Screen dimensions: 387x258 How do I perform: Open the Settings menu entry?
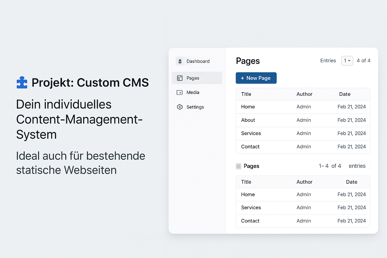coord(195,107)
